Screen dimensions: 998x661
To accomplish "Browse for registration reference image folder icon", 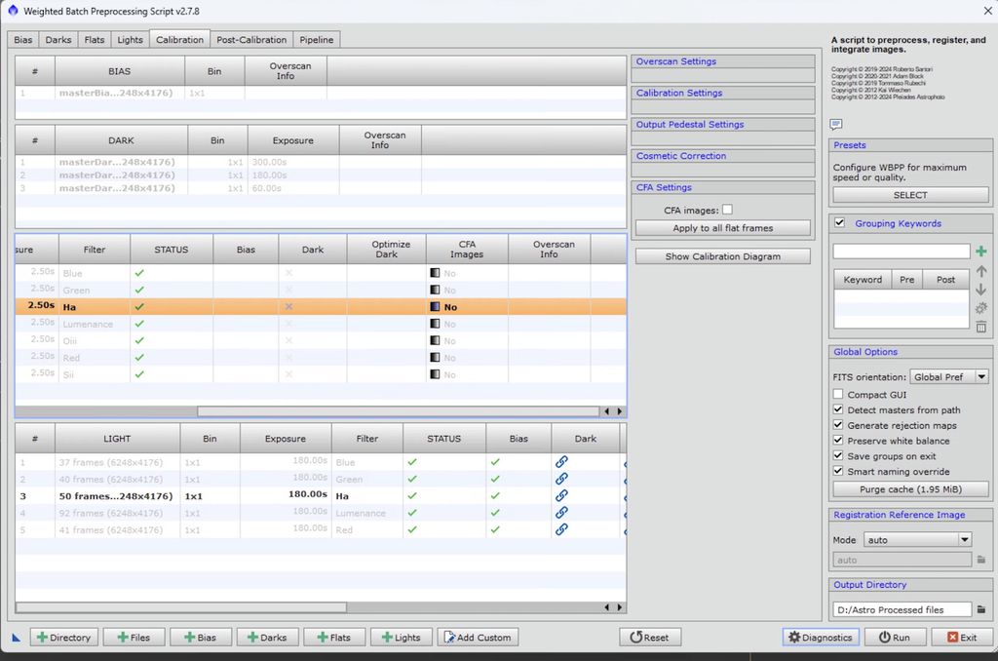I will pos(980,560).
